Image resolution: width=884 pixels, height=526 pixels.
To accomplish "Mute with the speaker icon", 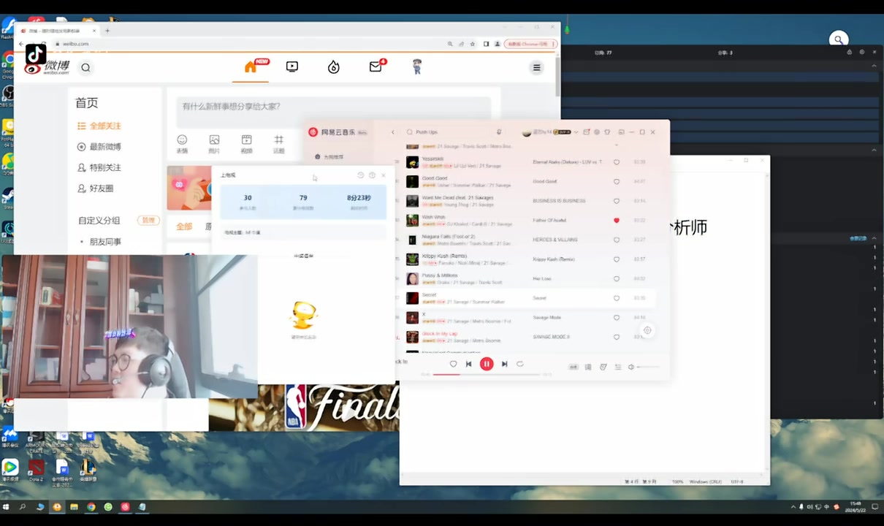I will click(631, 367).
